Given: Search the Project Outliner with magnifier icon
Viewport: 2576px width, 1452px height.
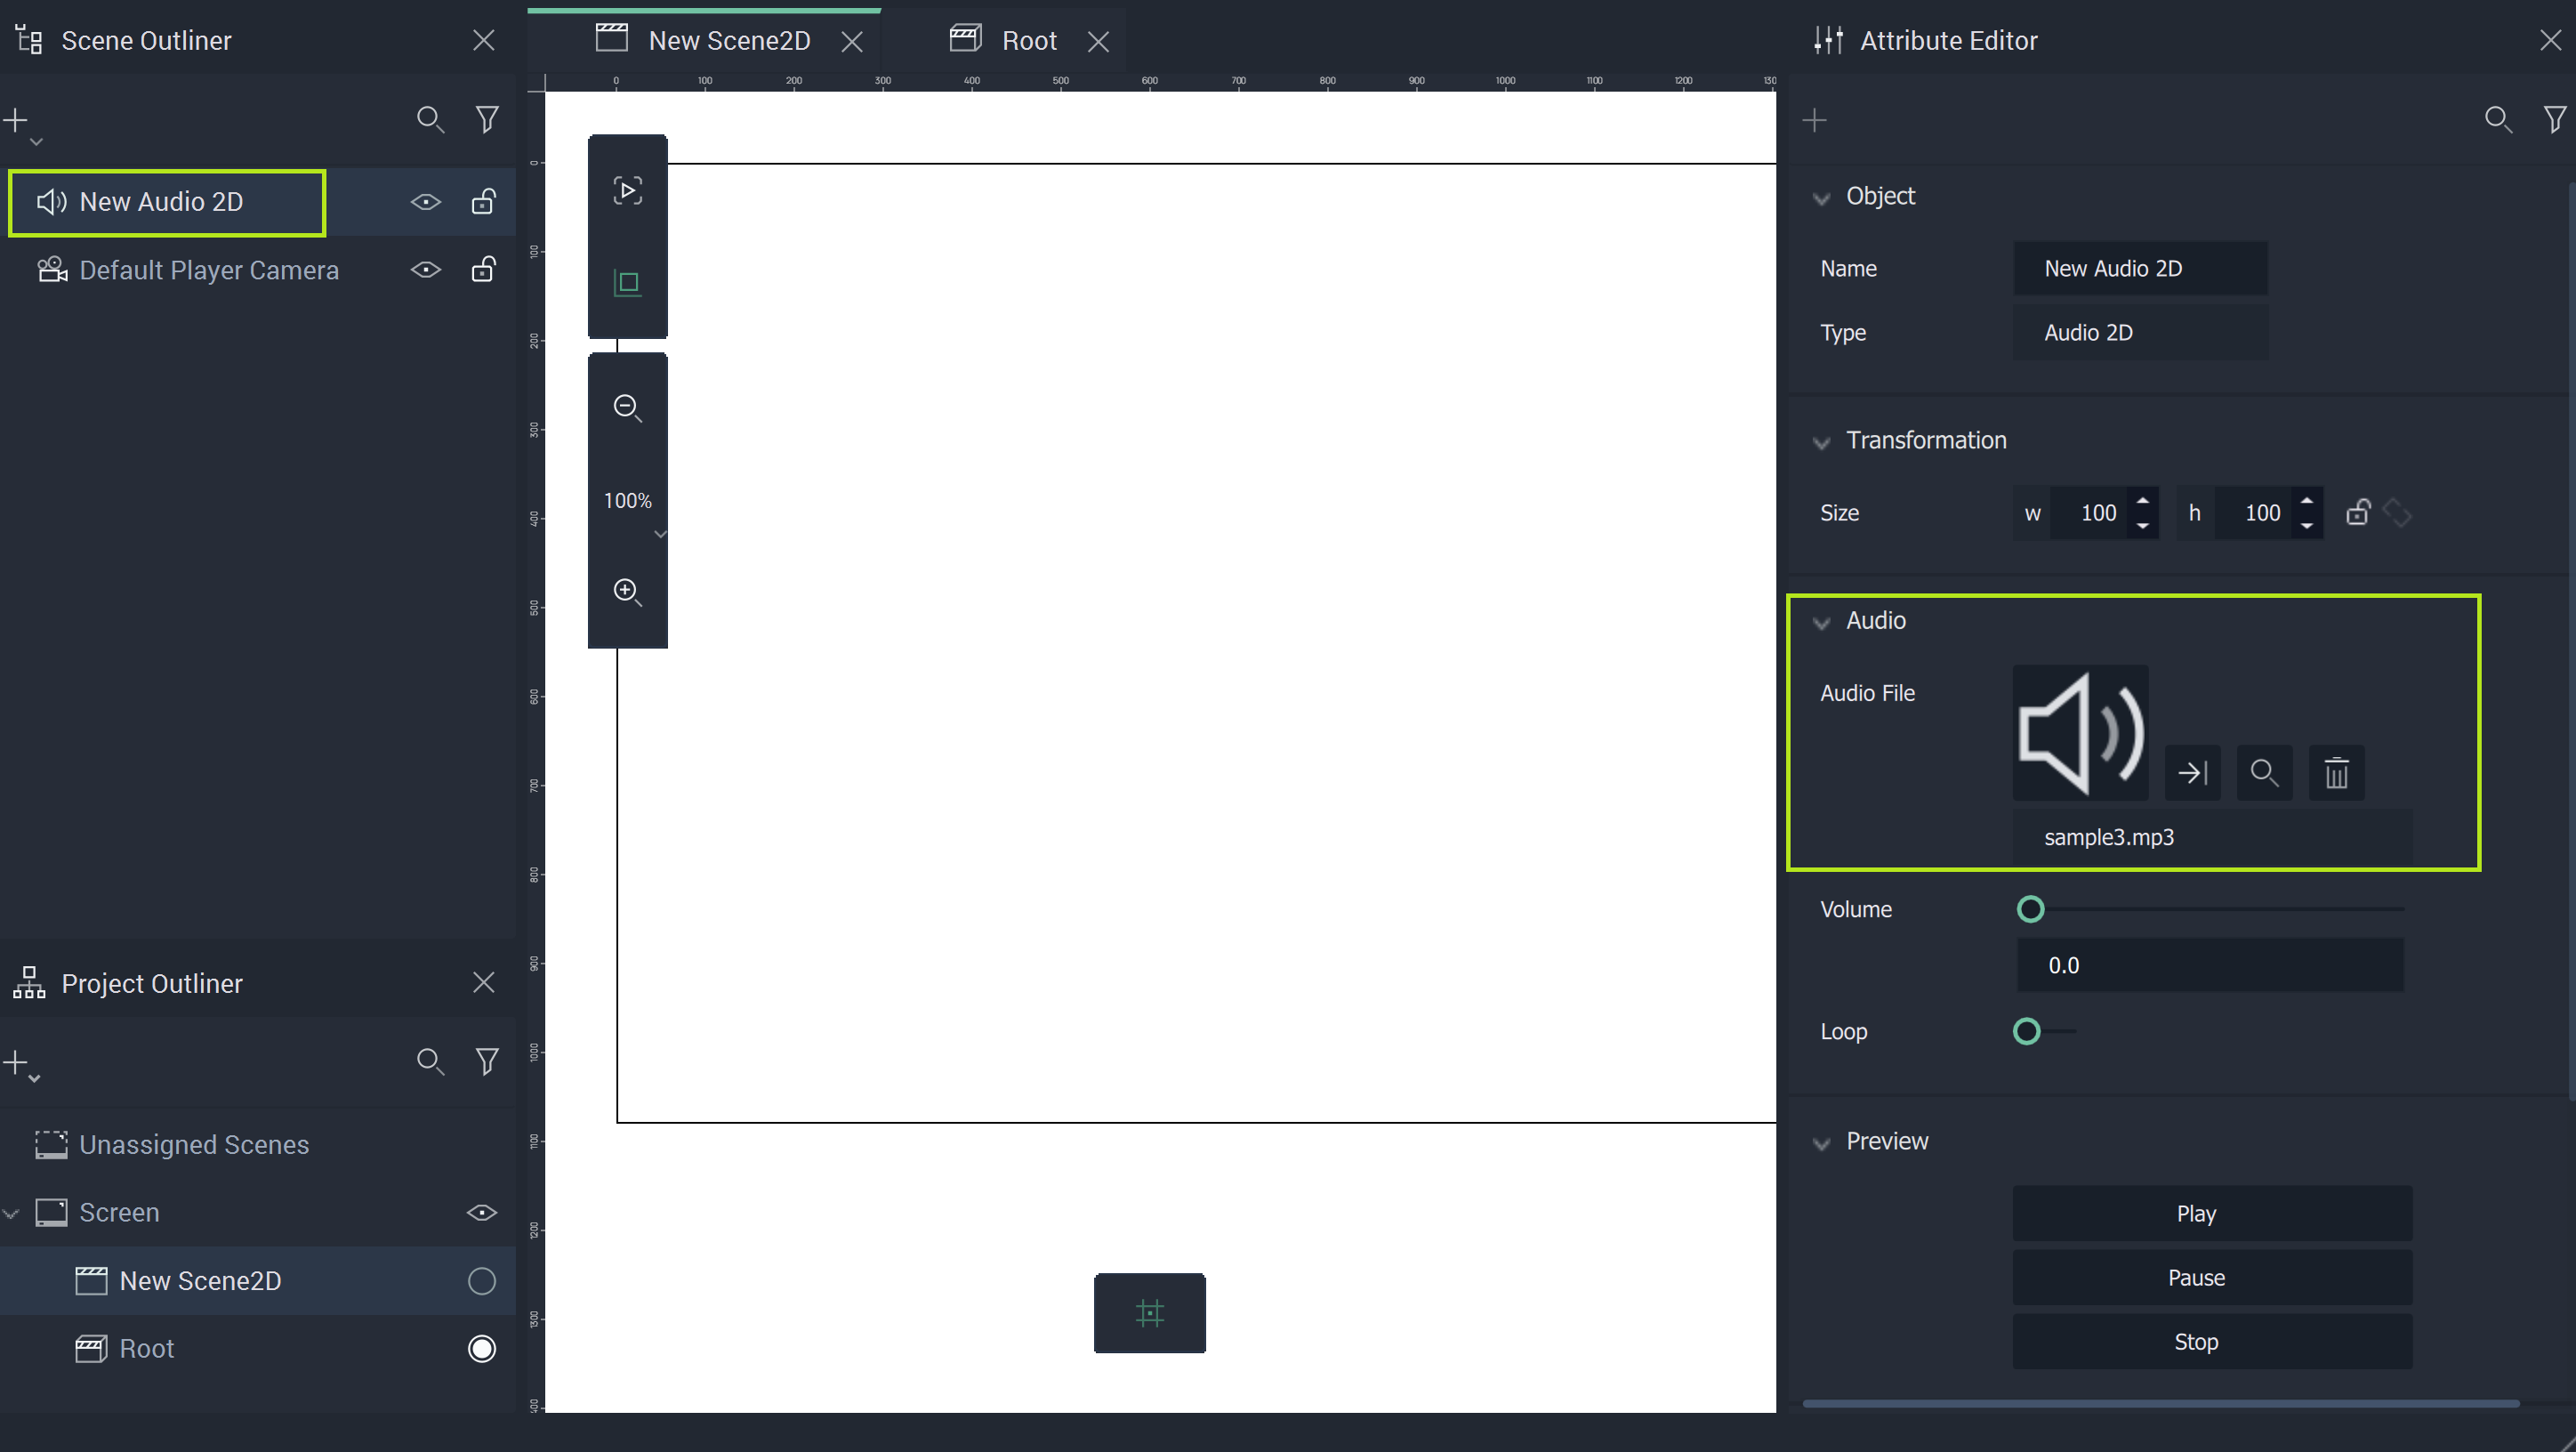Looking at the screenshot, I should pos(430,1061).
